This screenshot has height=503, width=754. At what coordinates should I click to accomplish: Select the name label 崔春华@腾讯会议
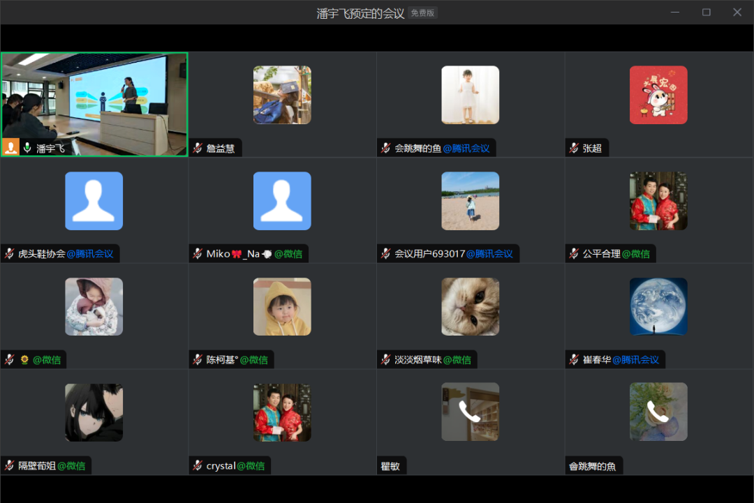coord(621,360)
